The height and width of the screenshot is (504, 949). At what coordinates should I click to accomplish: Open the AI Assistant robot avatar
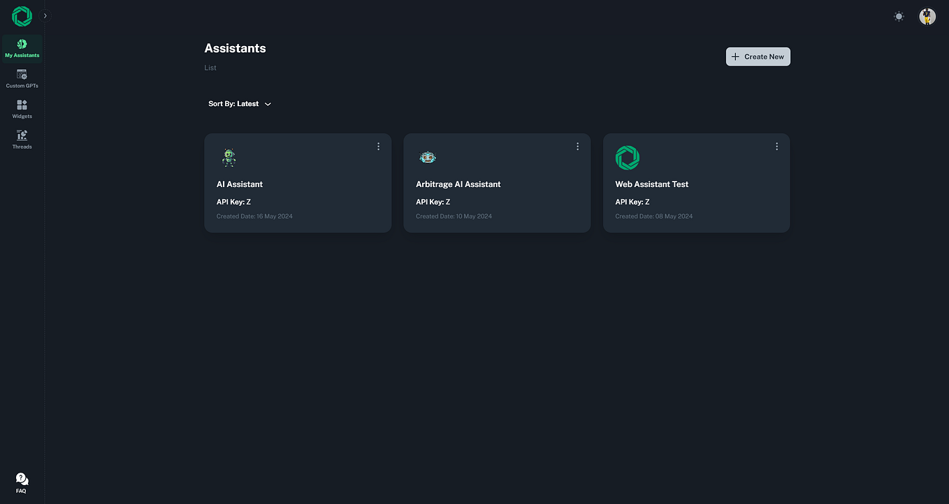click(229, 157)
